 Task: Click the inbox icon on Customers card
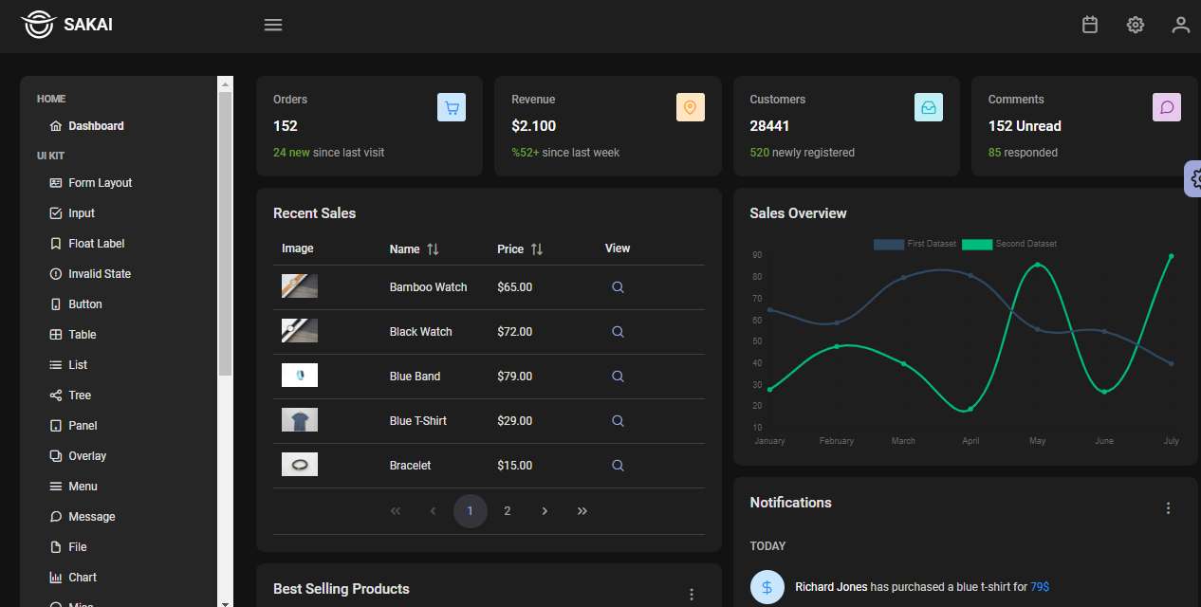click(x=929, y=107)
